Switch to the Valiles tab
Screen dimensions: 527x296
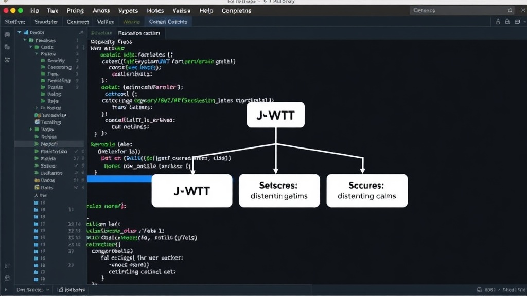pyautogui.click(x=105, y=22)
